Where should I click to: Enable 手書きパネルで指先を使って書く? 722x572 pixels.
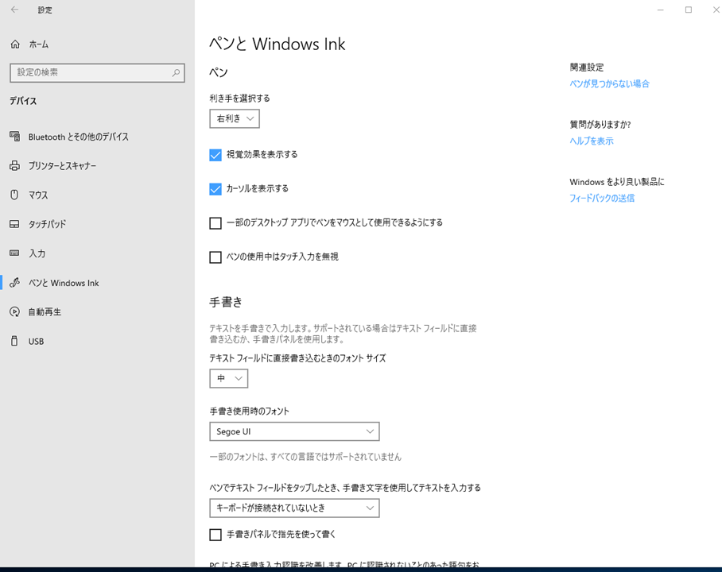pos(215,535)
